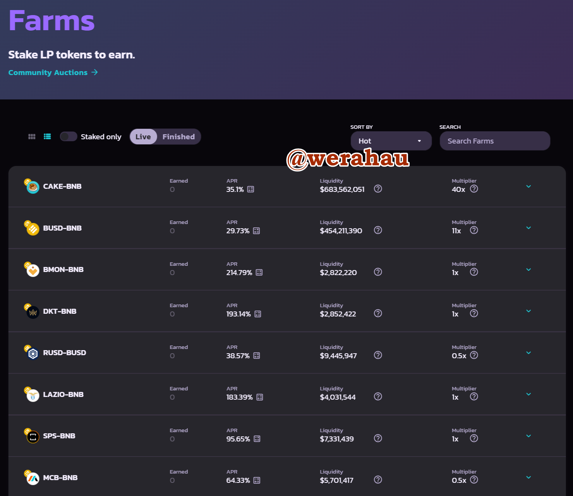Image resolution: width=573 pixels, height=496 pixels.
Task: Expand the DKT-BNB farm row details
Action: (528, 311)
